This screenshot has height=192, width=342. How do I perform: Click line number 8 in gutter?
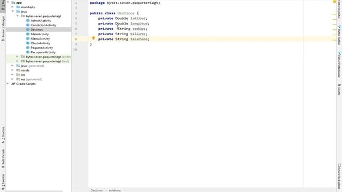(x=76, y=39)
